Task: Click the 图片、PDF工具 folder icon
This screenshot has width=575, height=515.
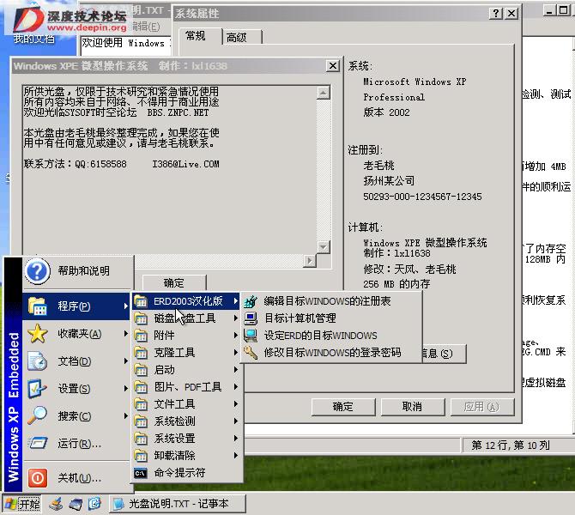Action: point(141,386)
